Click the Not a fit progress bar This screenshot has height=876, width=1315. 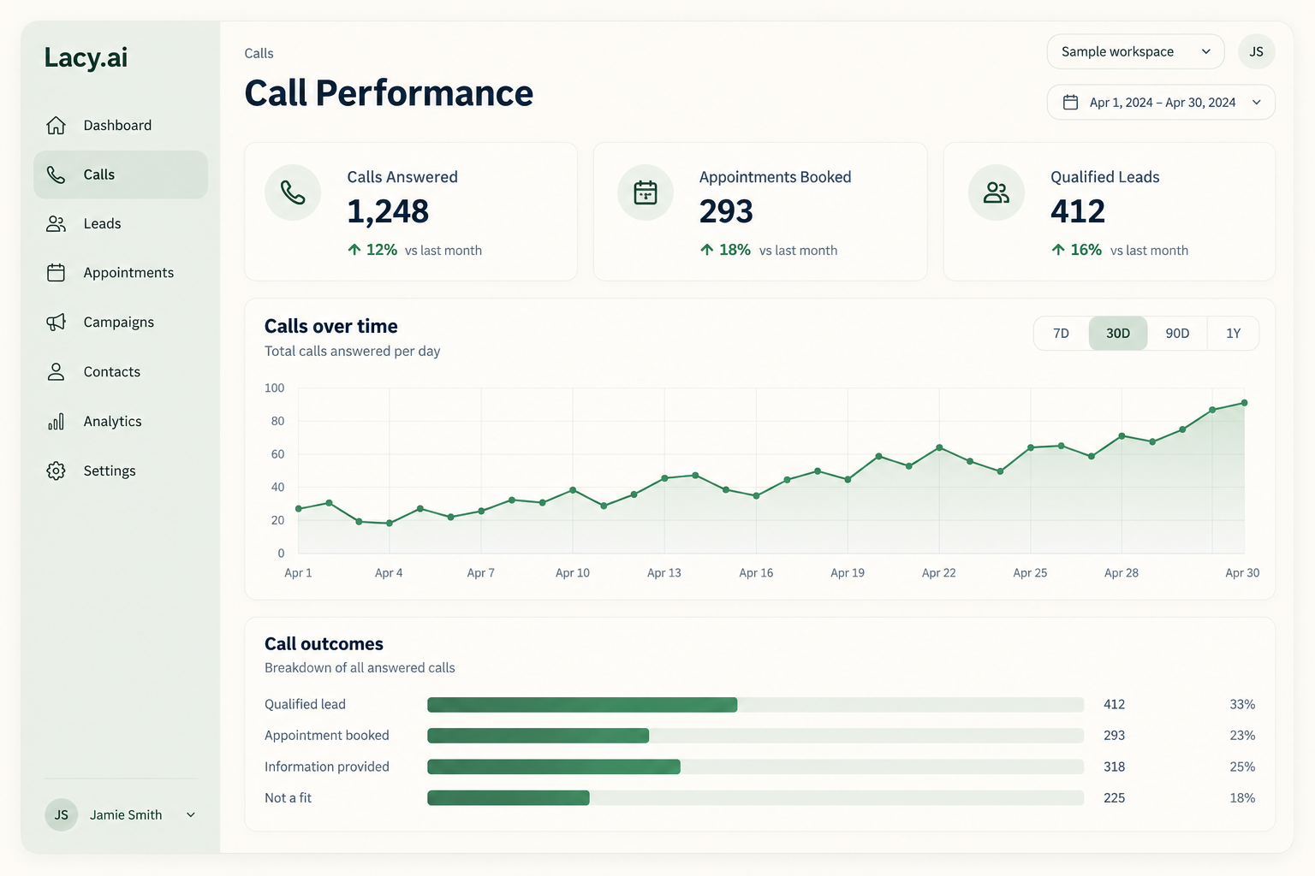756,798
